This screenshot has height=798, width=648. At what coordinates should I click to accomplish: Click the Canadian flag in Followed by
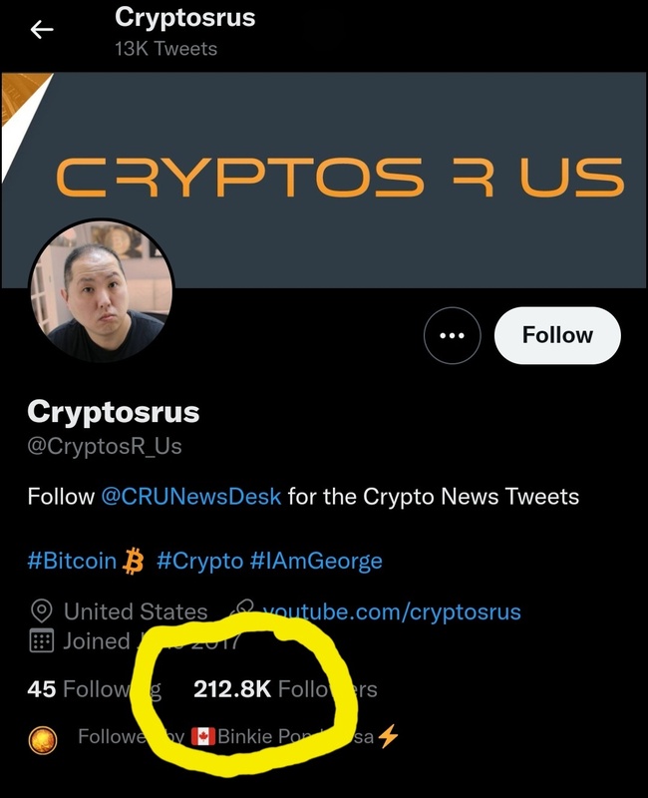pos(203,738)
